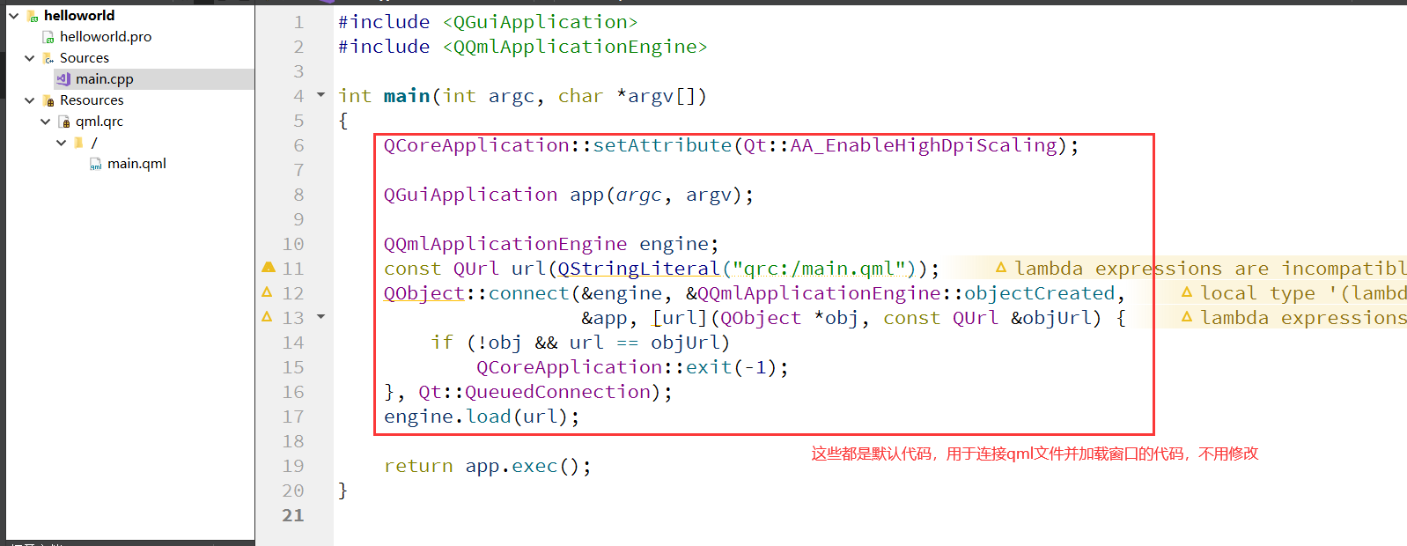Click the 'lambda expressions are incompatibl' warning annotation
Image resolution: width=1407 pixels, height=546 pixels.
1200,269
